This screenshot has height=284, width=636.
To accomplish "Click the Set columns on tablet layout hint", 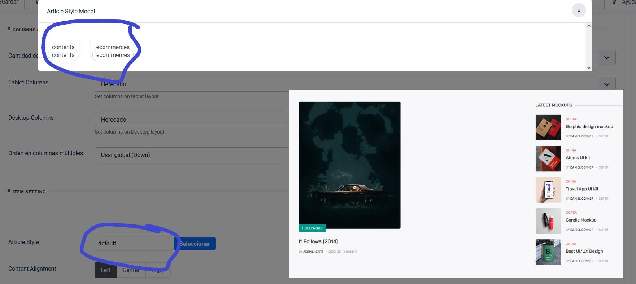I will 127,96.
